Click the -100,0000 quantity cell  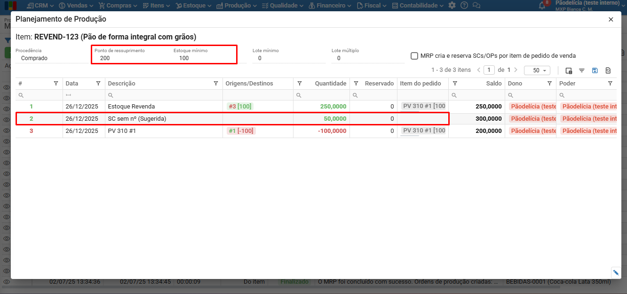(321, 131)
